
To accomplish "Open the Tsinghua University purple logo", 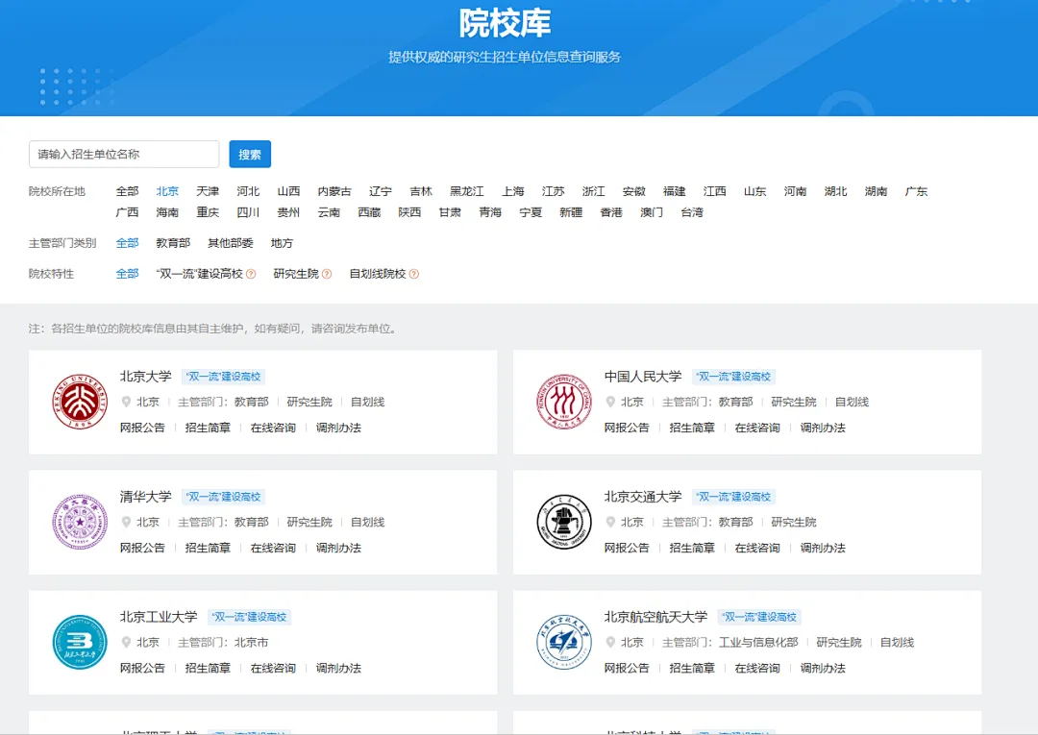I will (80, 522).
